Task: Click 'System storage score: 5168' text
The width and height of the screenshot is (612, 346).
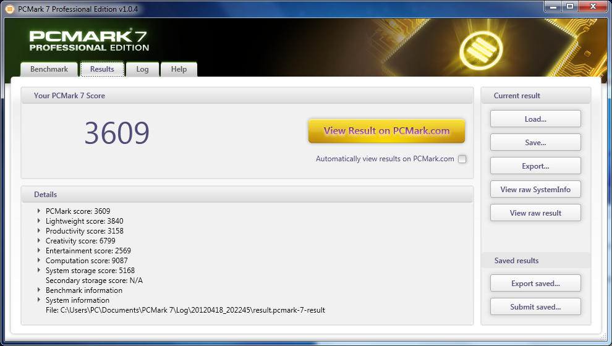Action: [90, 271]
